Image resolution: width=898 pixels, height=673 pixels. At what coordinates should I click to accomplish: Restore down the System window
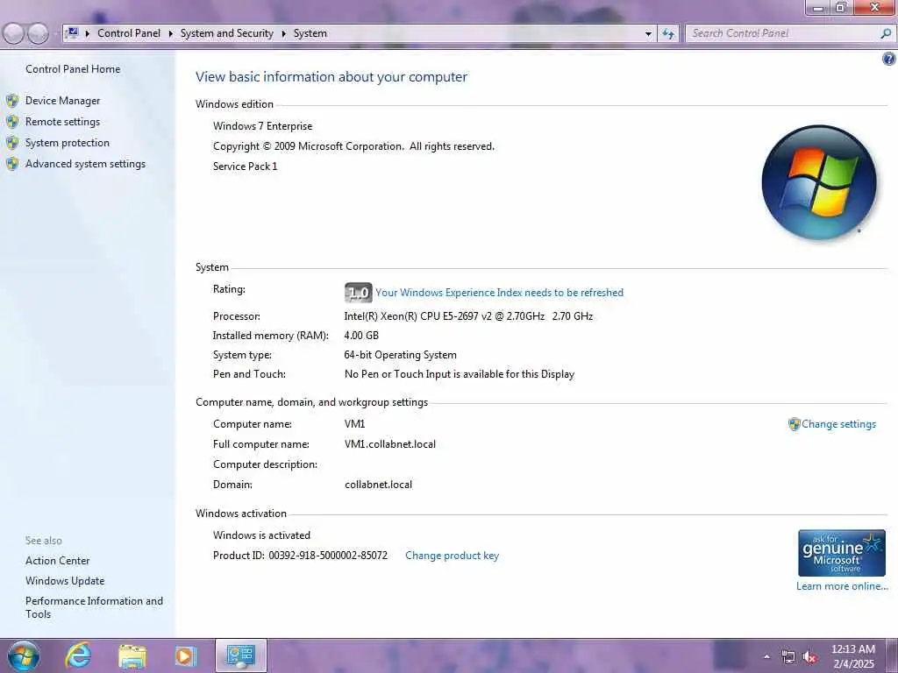pos(841,7)
